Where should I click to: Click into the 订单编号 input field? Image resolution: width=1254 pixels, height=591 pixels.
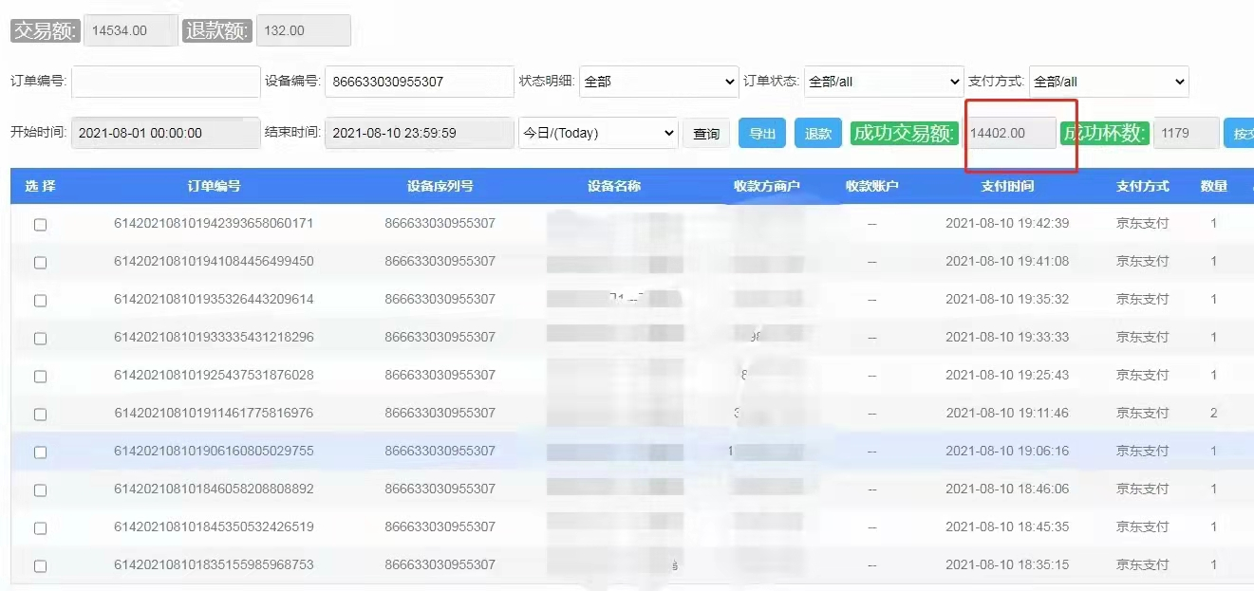pos(165,82)
